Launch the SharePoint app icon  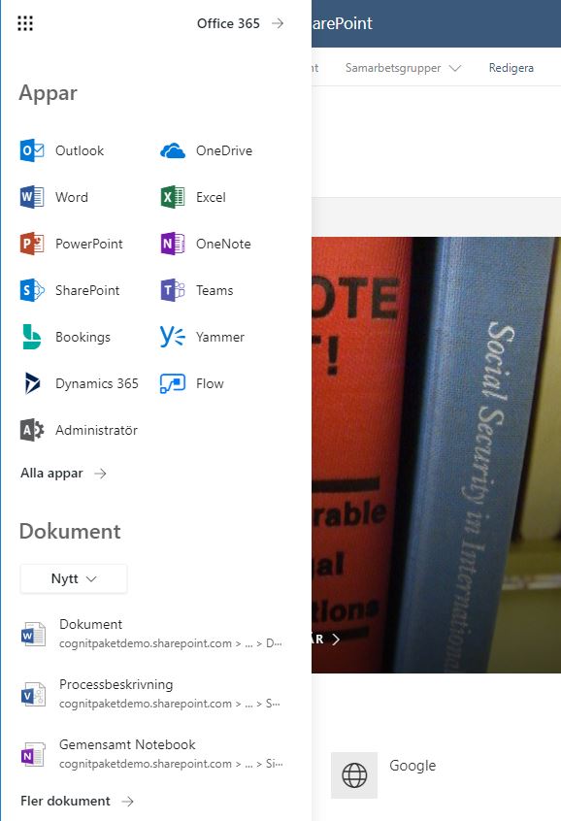coord(32,290)
